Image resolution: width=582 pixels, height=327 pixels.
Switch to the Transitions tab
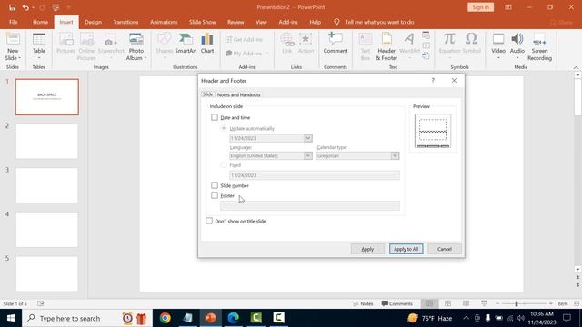pos(125,22)
